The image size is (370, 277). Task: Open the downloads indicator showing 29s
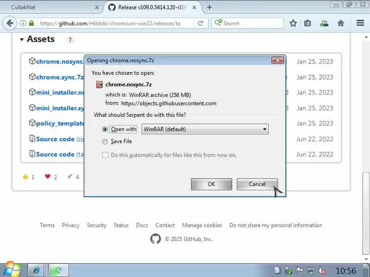tap(324, 23)
